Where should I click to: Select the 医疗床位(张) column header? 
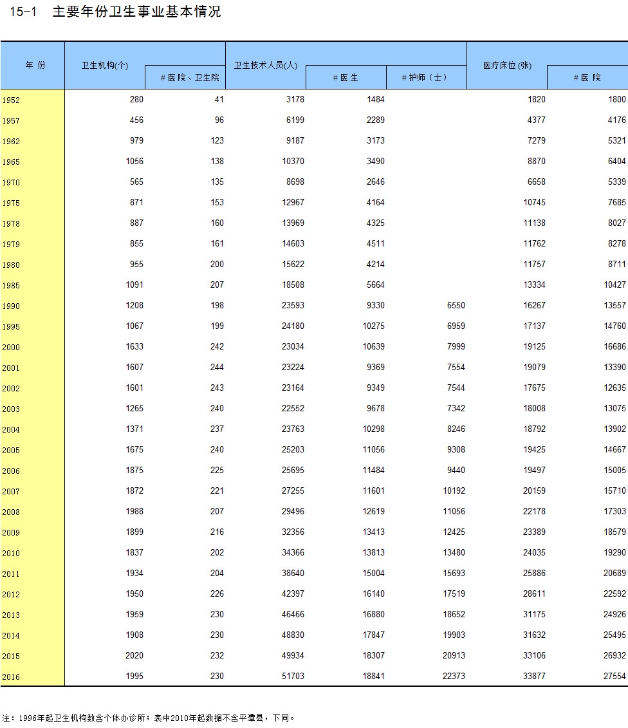coord(507,66)
